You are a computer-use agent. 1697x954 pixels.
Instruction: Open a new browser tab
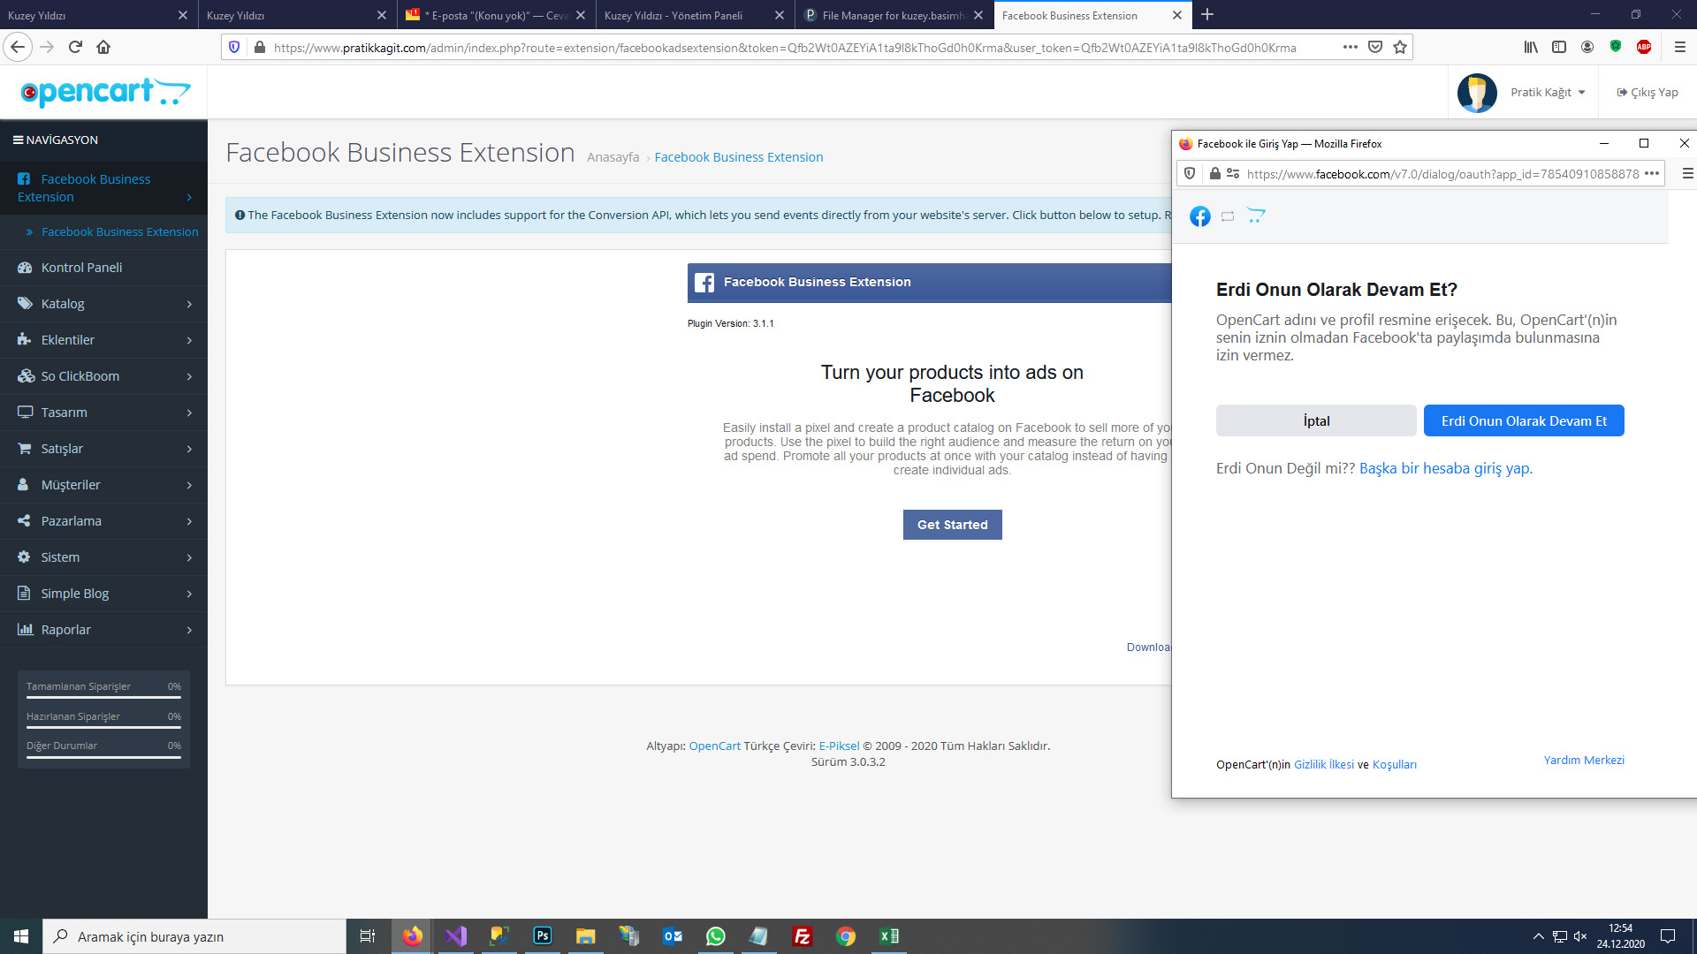[1207, 15]
